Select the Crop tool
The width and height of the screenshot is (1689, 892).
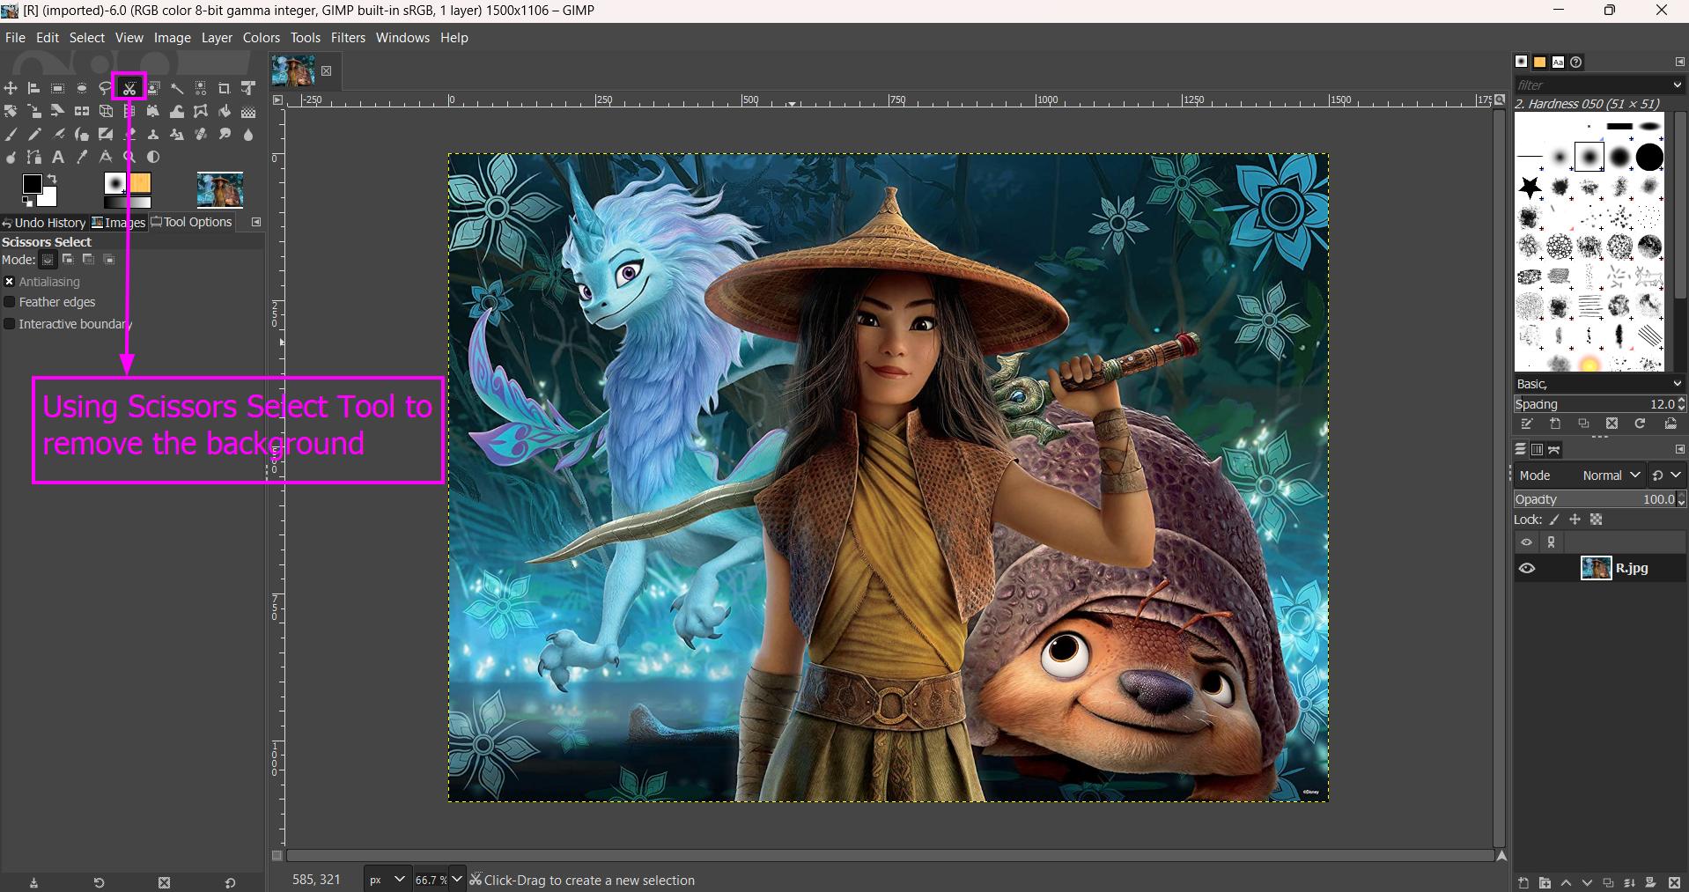[225, 88]
